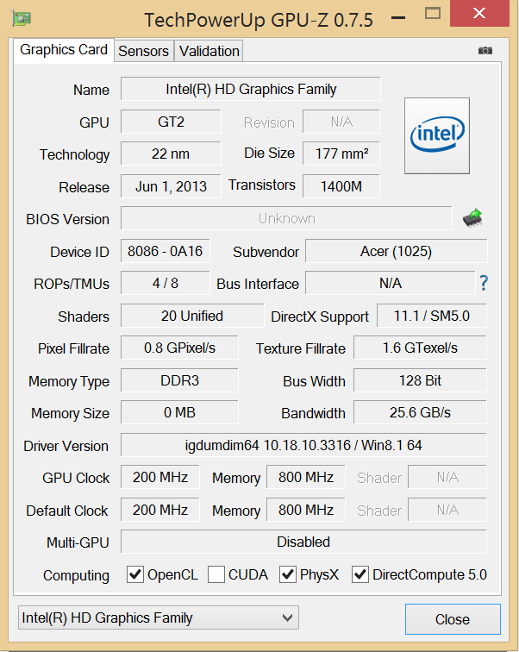
Task: Click the Driver Version field
Action: point(303,445)
